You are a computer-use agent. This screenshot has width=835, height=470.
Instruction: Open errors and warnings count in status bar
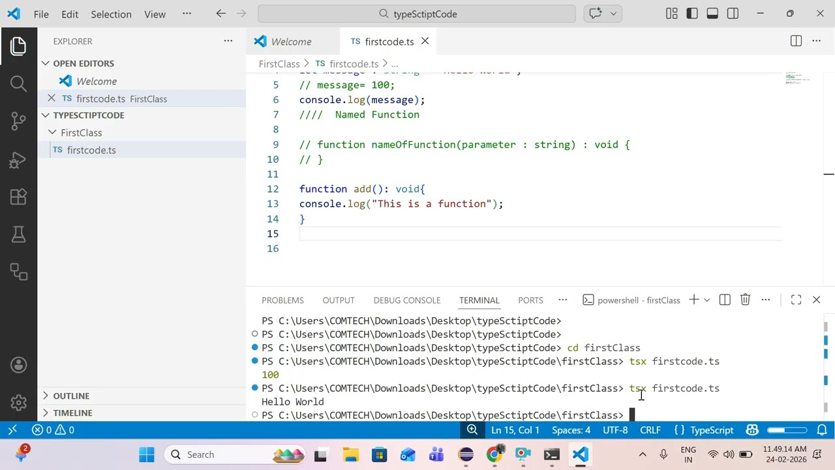[x=53, y=430]
